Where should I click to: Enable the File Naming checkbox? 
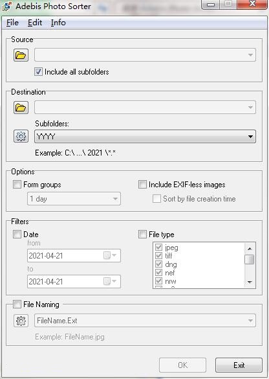(x=17, y=304)
